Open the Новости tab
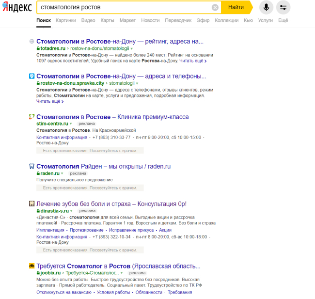This screenshot has width=315, height=299. tap(150, 20)
